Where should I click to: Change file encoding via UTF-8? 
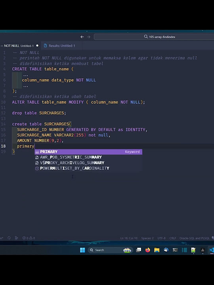[x=161, y=238]
